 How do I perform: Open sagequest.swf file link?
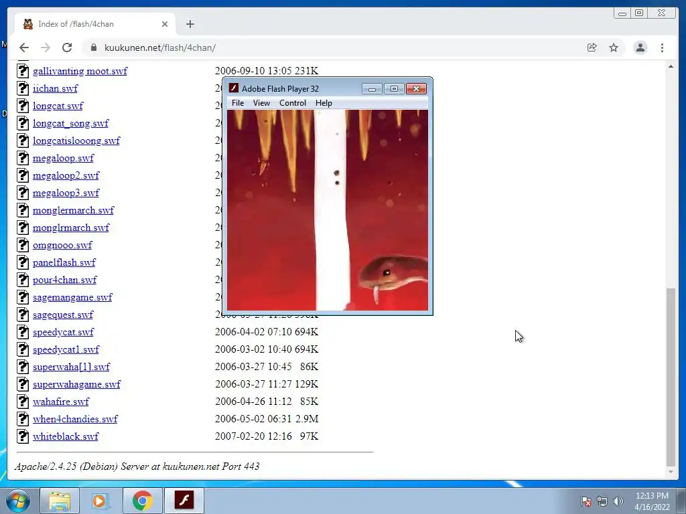click(63, 315)
